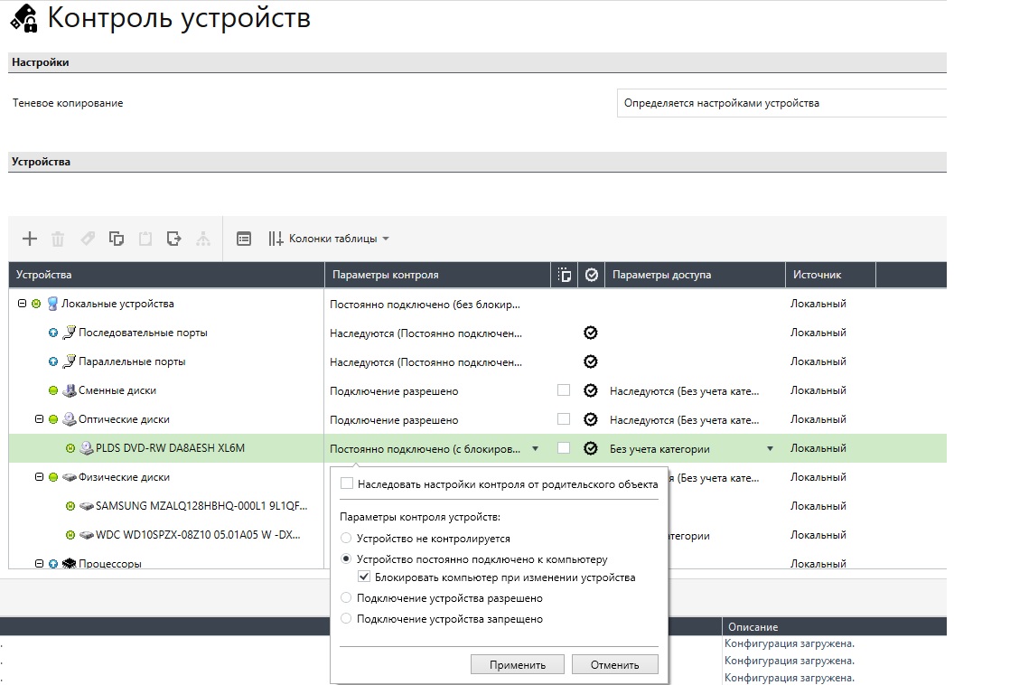Uncheck Блокировать компьютер при изменении устройства
1010x685 pixels.
364,577
